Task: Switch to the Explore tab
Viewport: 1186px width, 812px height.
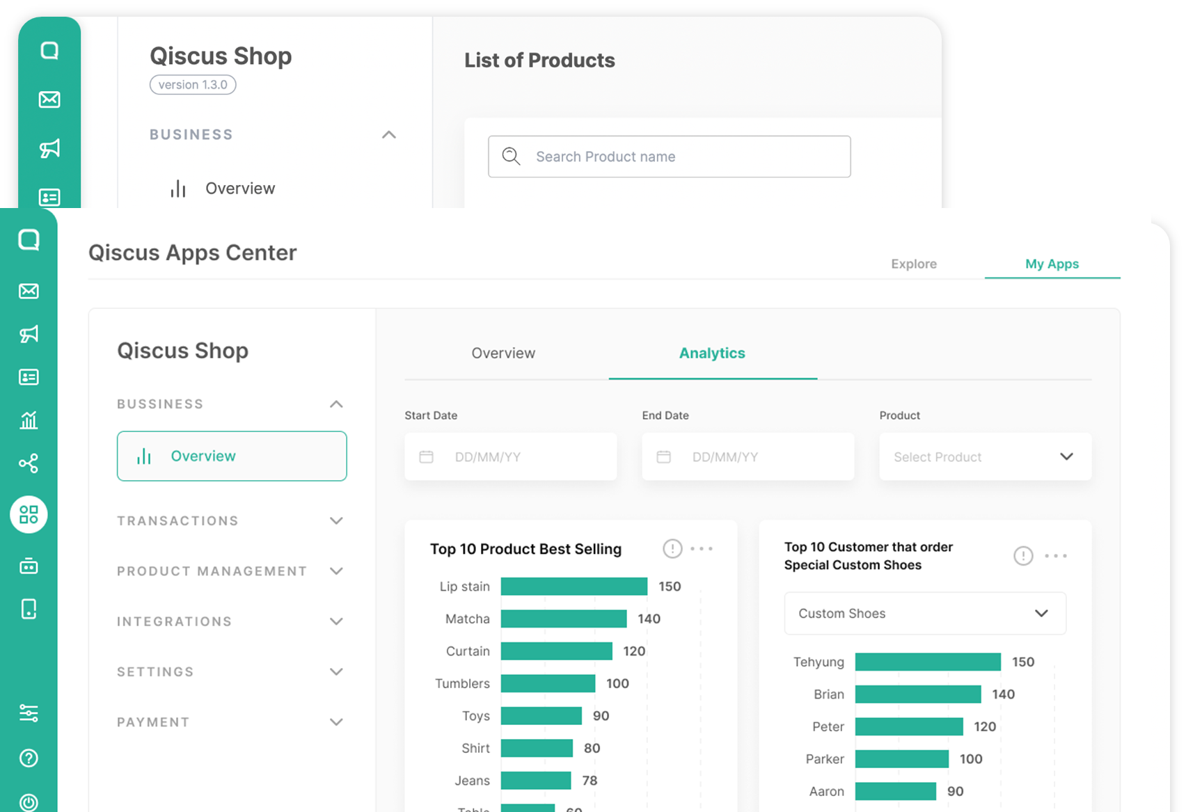Action: [913, 264]
